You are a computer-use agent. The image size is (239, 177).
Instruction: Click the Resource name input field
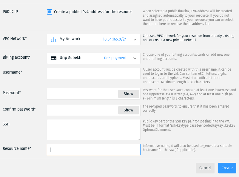tap(94, 150)
